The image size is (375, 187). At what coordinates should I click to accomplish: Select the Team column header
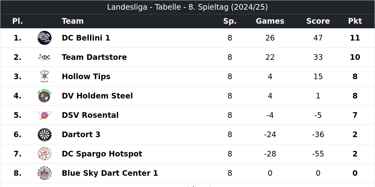pos(73,21)
